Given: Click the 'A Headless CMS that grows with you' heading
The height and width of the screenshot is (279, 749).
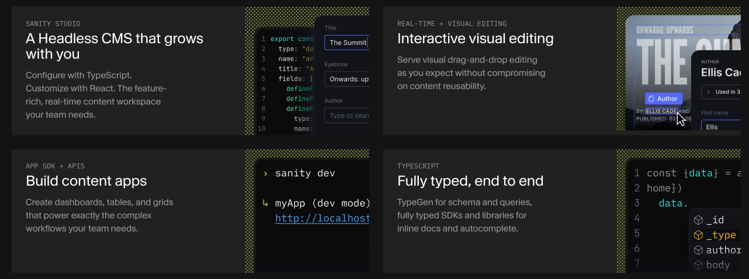Looking at the screenshot, I should tap(115, 46).
